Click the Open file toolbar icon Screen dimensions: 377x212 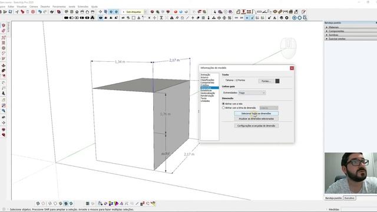point(5,12)
